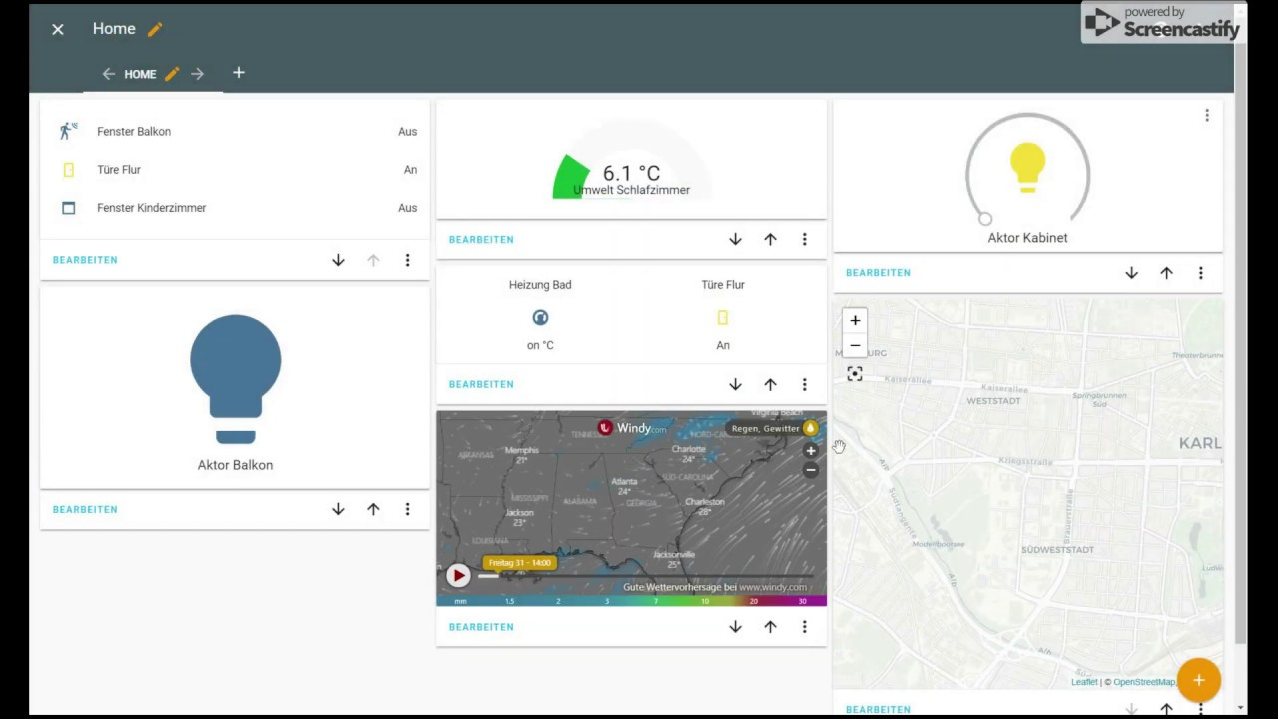The height and width of the screenshot is (719, 1278).
Task: Click the fit-to-entities icon on street map
Action: [855, 373]
